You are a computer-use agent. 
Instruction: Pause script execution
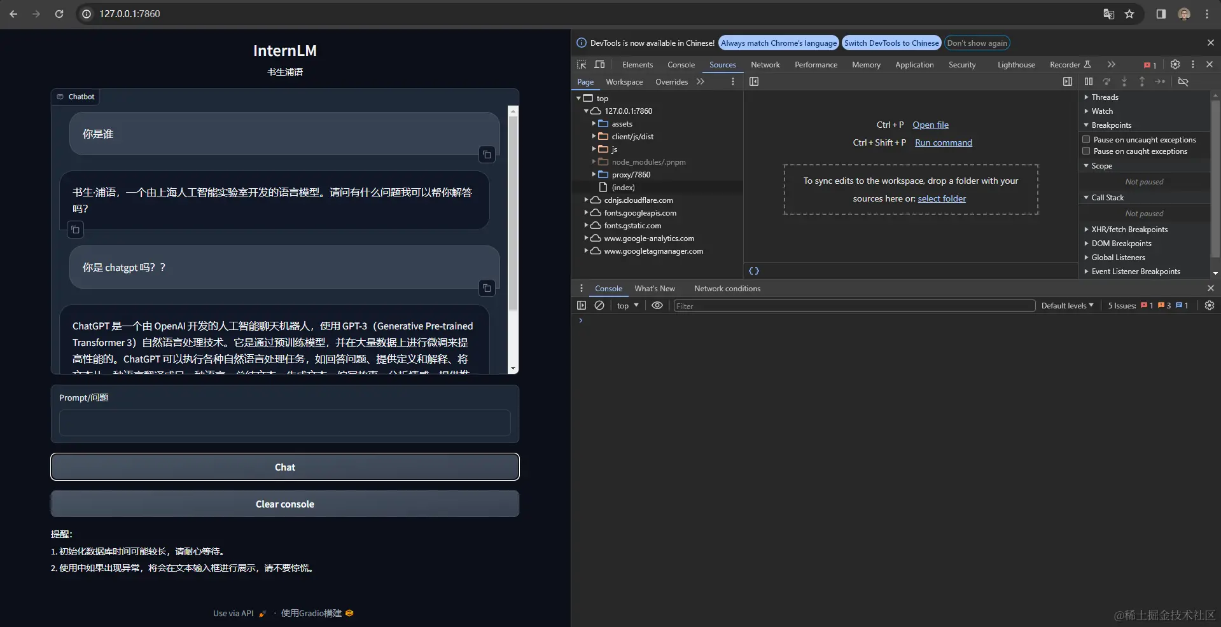coord(1089,81)
